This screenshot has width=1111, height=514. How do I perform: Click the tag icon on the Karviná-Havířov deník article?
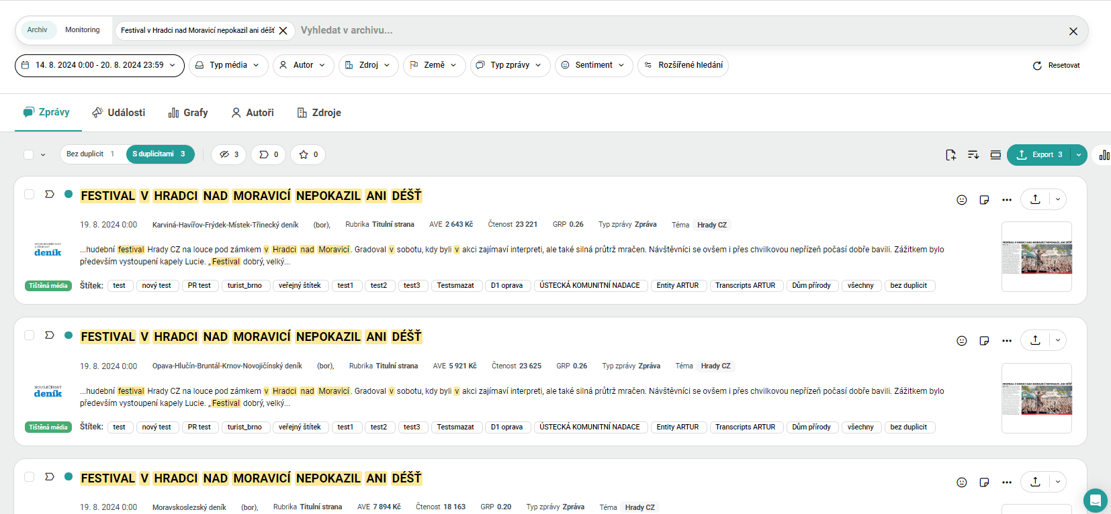pos(50,195)
